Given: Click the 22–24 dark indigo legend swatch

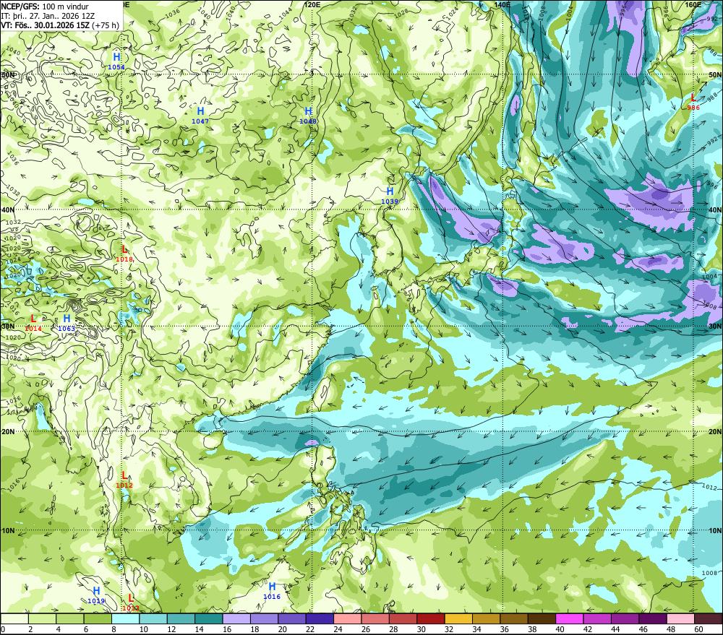Looking at the screenshot, I should (320, 619).
